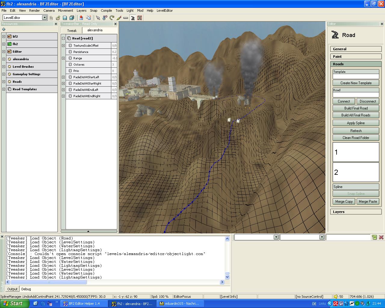Expand the Editor resource tree node
This screenshot has height=308, width=385.
click(x=4, y=51)
